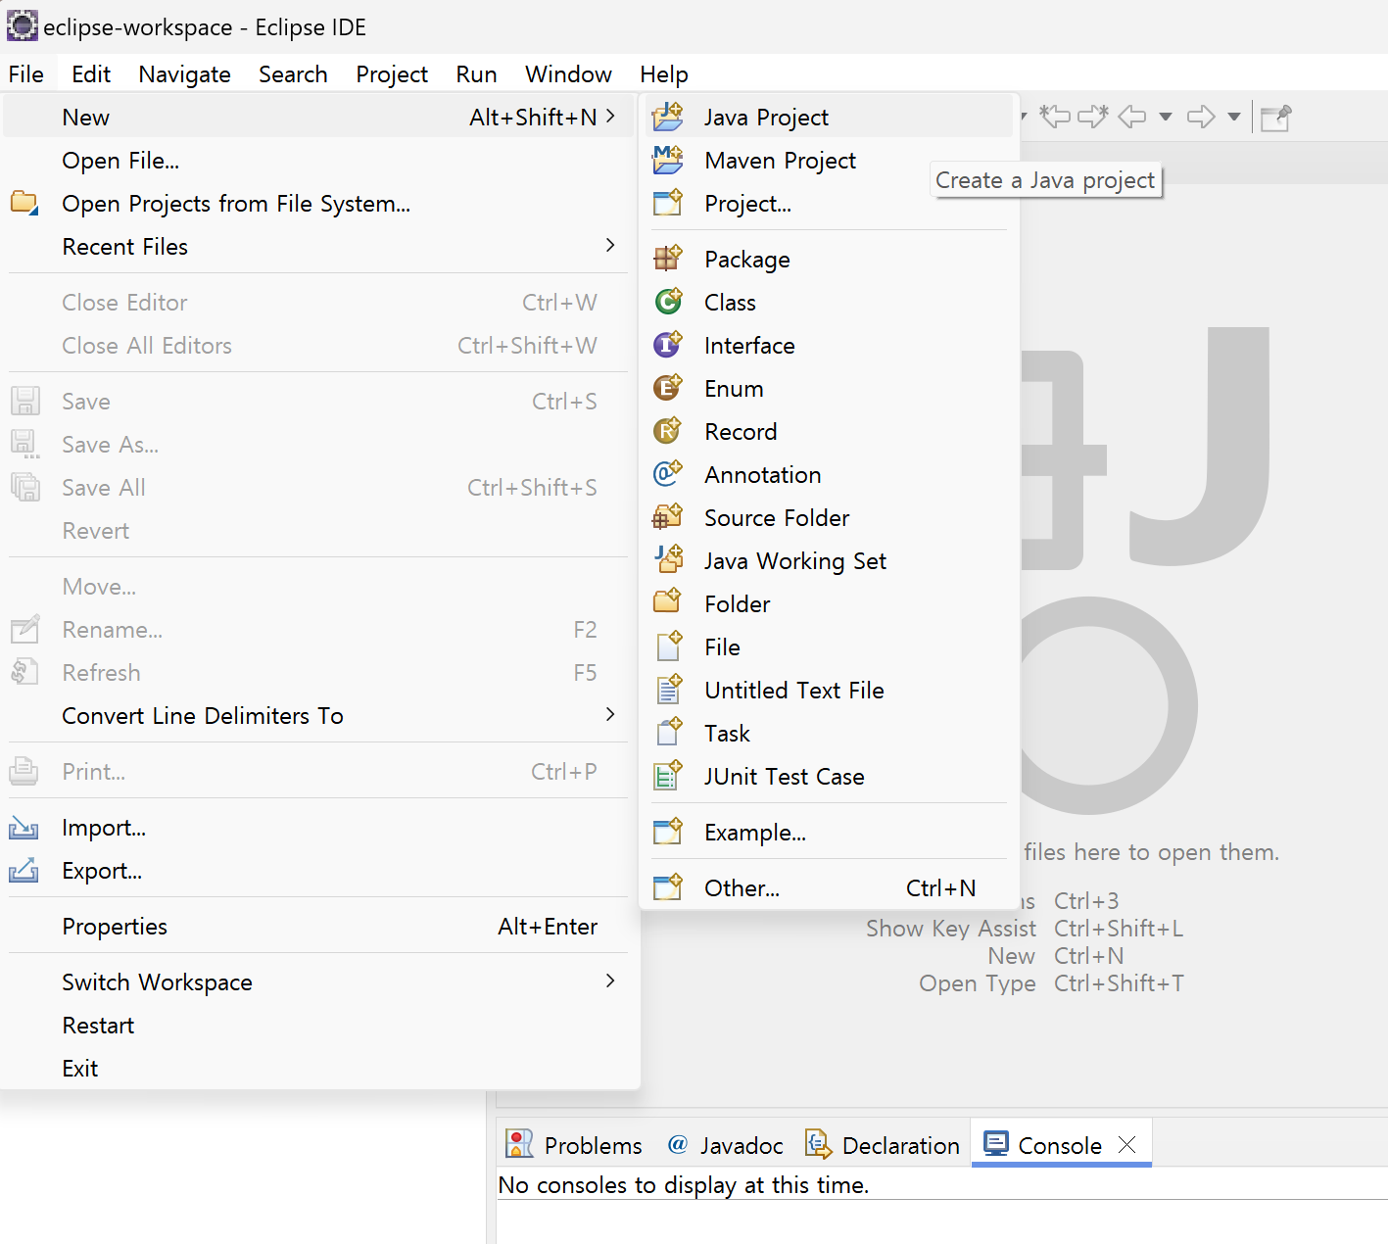This screenshot has width=1388, height=1244.
Task: Click the Package icon
Action: [x=668, y=259]
